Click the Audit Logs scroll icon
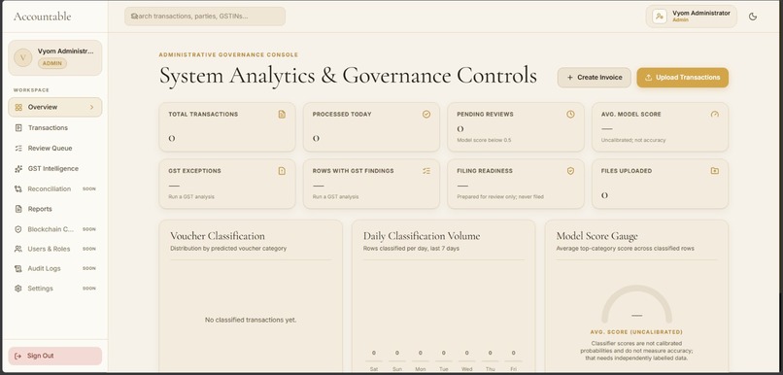783x375 pixels. coord(18,269)
